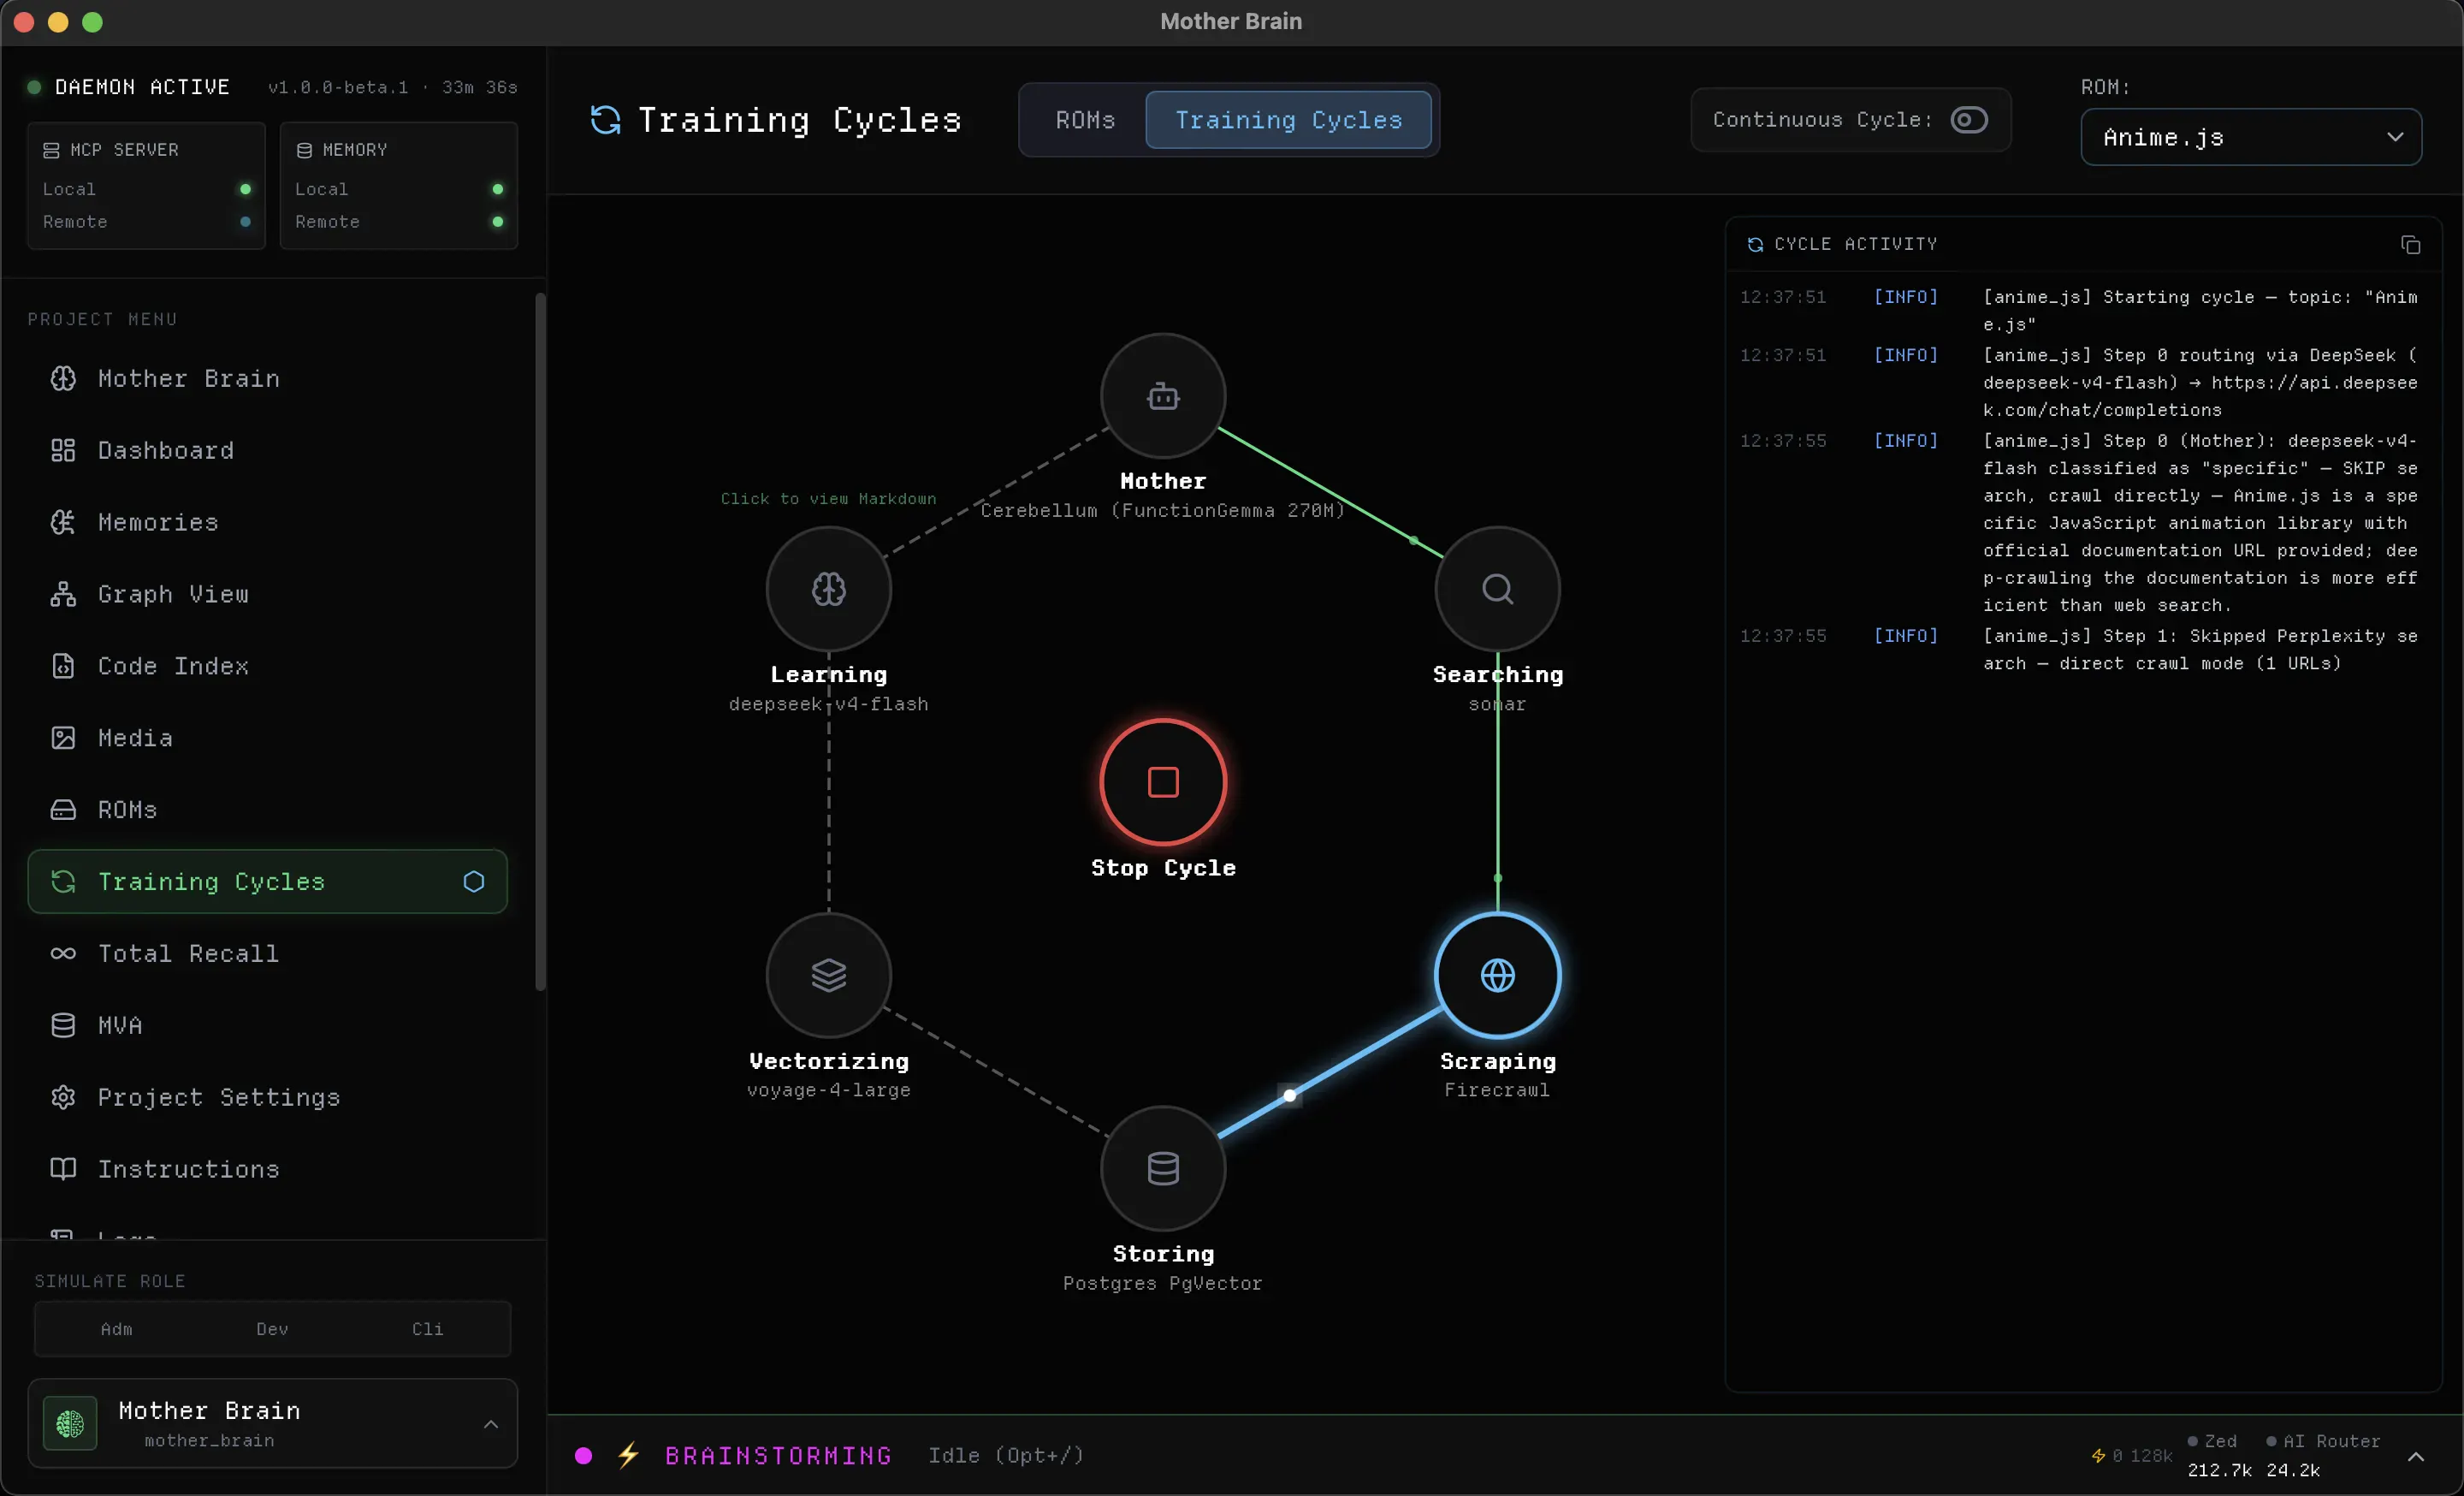The image size is (2464, 1496).
Task: Select the Dev simulate role
Action: click(x=272, y=1329)
